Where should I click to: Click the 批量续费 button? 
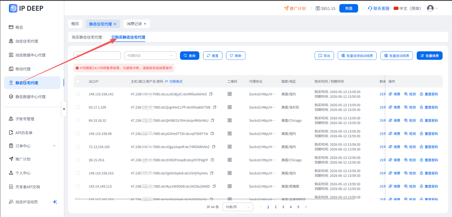430,56
